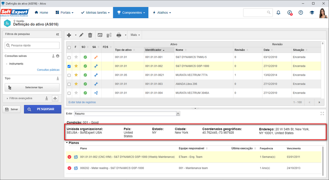This screenshot has width=329, height=180.
Task: Toggle favorite star on S&T DYNAMICS GSP-1000 row
Action: (76, 66)
